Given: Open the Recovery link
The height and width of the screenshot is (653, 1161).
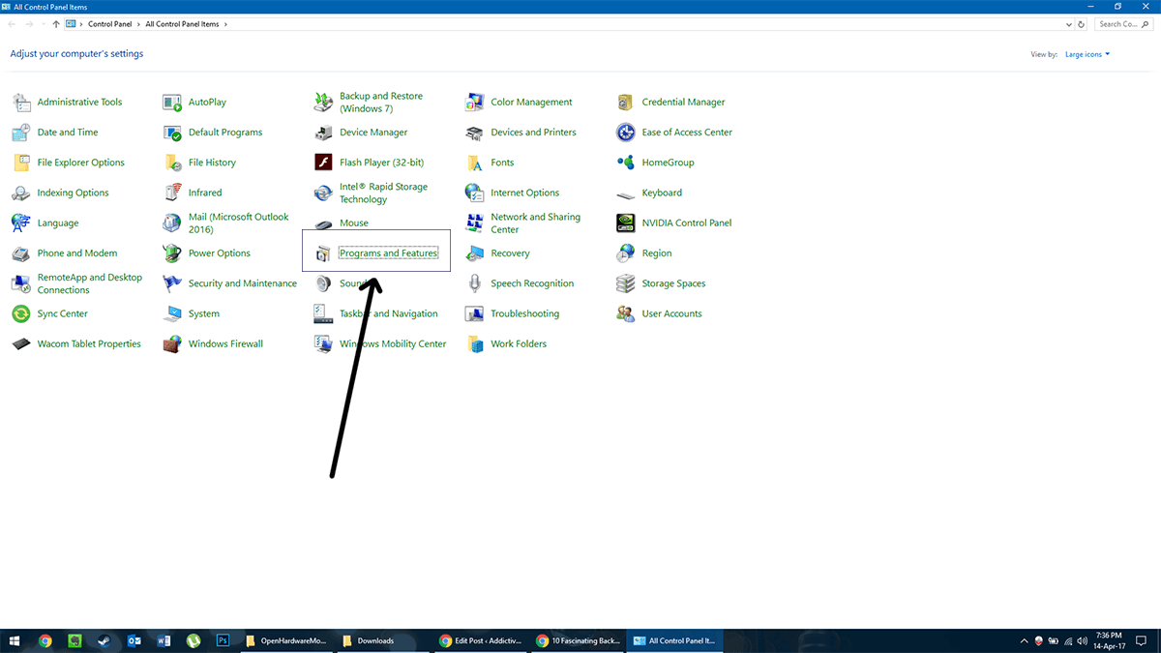Looking at the screenshot, I should click(510, 253).
